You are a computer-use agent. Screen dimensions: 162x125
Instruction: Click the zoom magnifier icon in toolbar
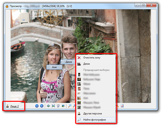pos(70,106)
